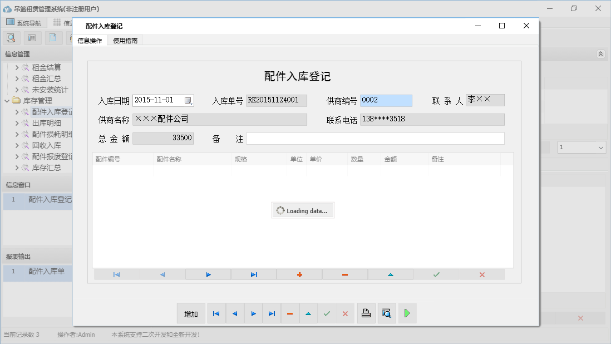This screenshot has height=344, width=611.
Task: Open print preview in the bottom toolbar
Action: pyautogui.click(x=387, y=313)
